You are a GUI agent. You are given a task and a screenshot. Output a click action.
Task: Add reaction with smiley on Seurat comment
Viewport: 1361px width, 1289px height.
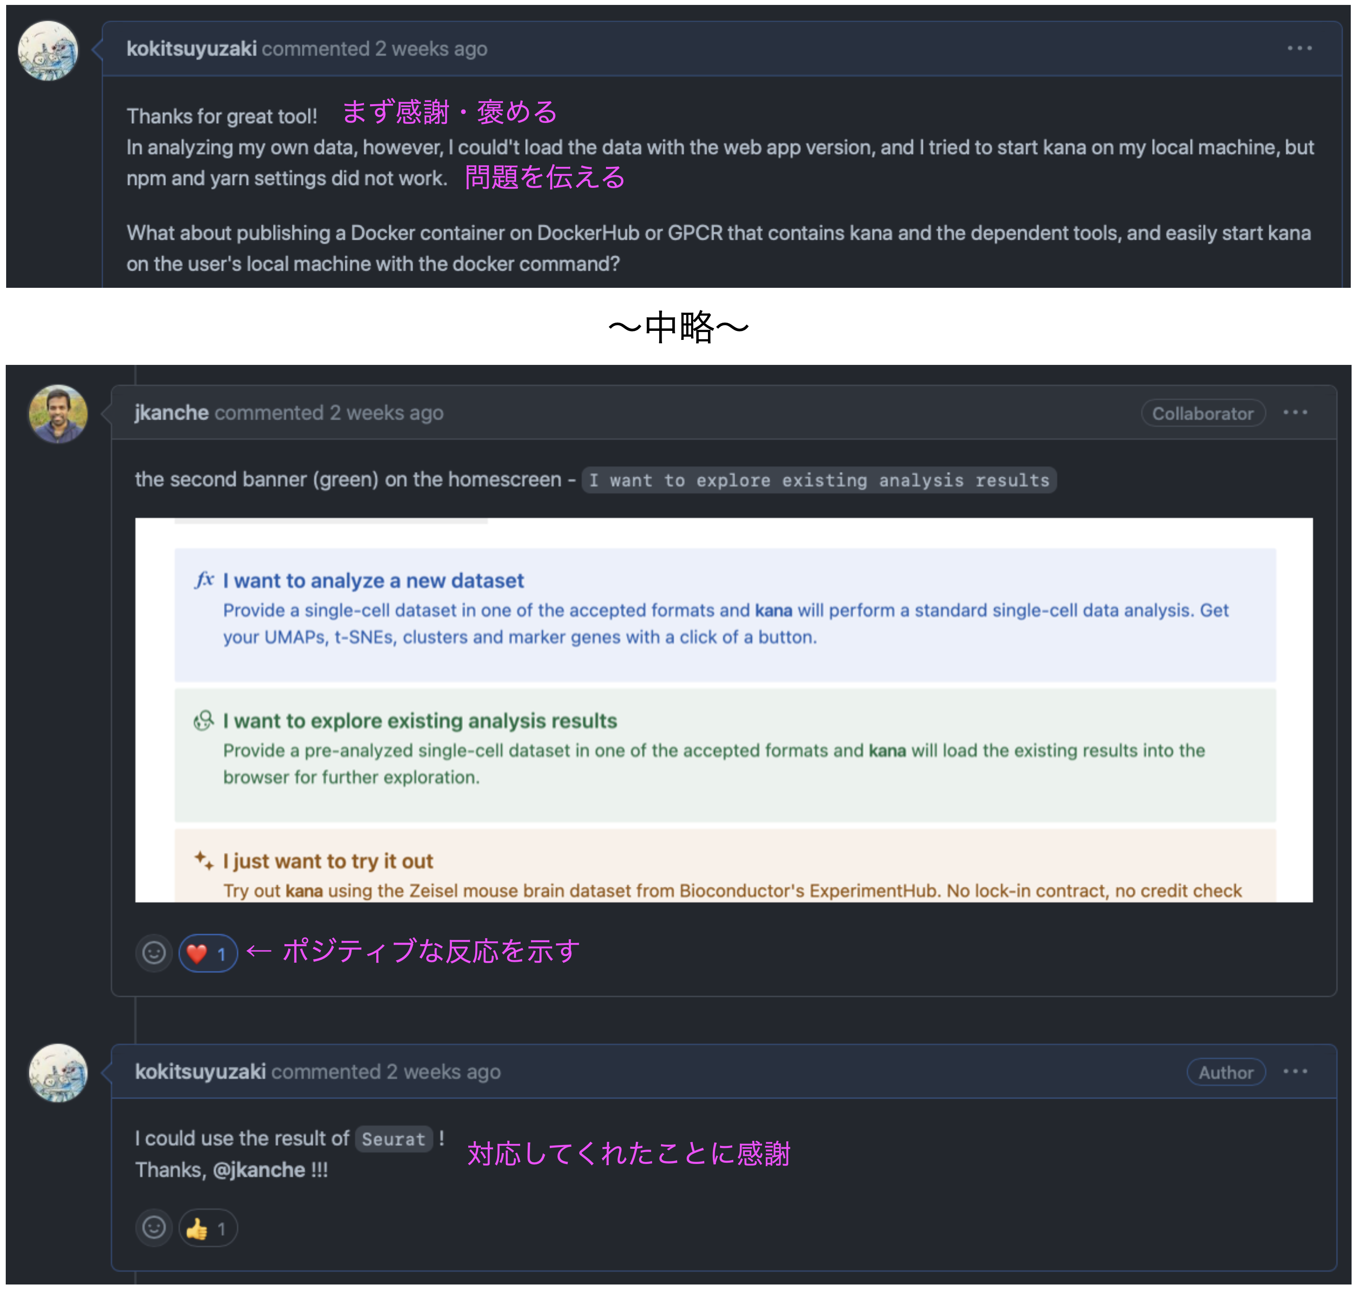pyautogui.click(x=154, y=1229)
